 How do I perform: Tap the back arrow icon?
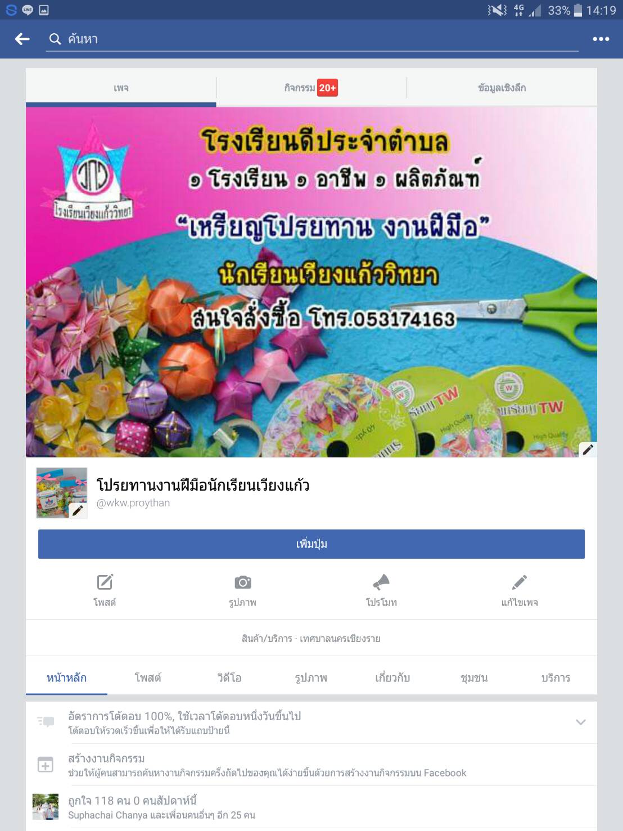[x=22, y=39]
